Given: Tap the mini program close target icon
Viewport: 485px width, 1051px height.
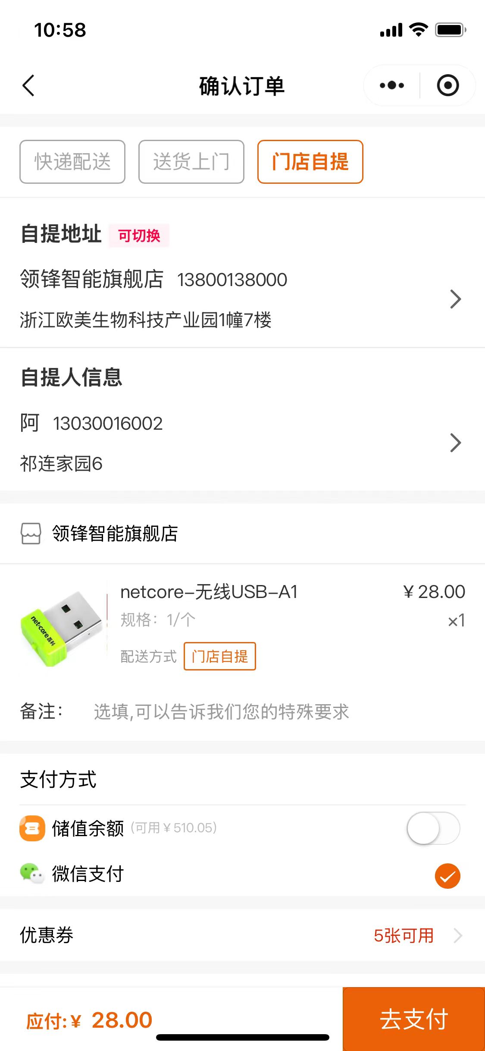Looking at the screenshot, I should click(x=447, y=85).
